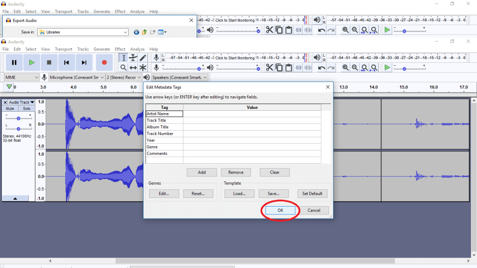Open the Tracks menu in the front Audacity window
477x268 pixels.
click(83, 49)
